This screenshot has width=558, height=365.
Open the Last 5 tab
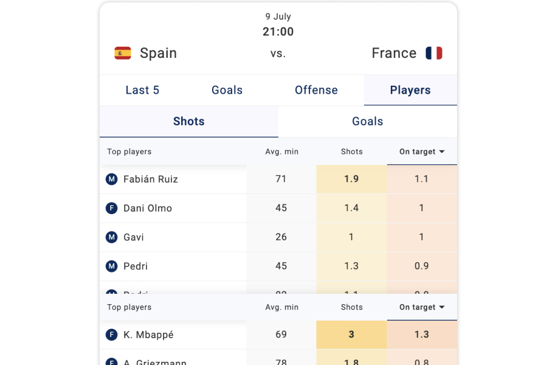point(142,90)
